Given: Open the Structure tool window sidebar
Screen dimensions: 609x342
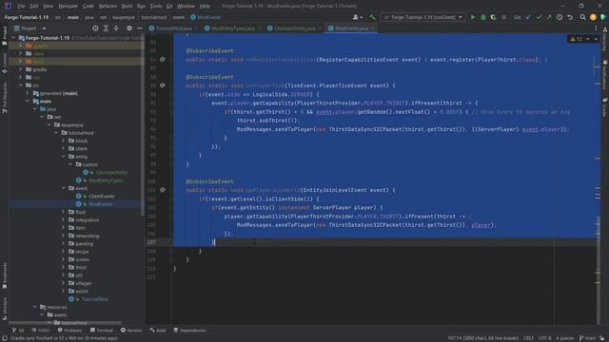Looking at the screenshot, I should pos(4,308).
